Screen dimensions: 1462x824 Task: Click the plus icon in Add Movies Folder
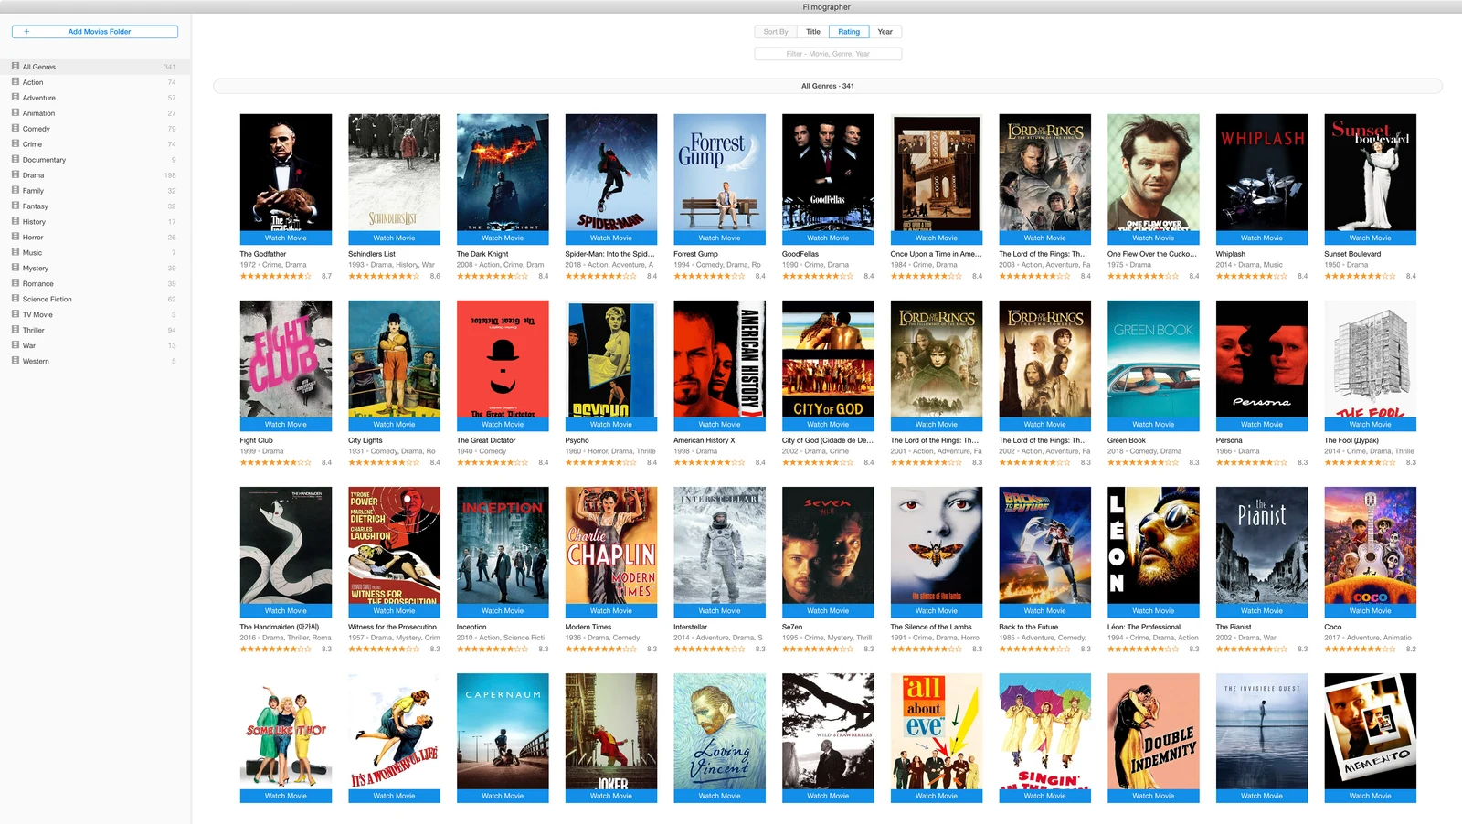tap(26, 32)
